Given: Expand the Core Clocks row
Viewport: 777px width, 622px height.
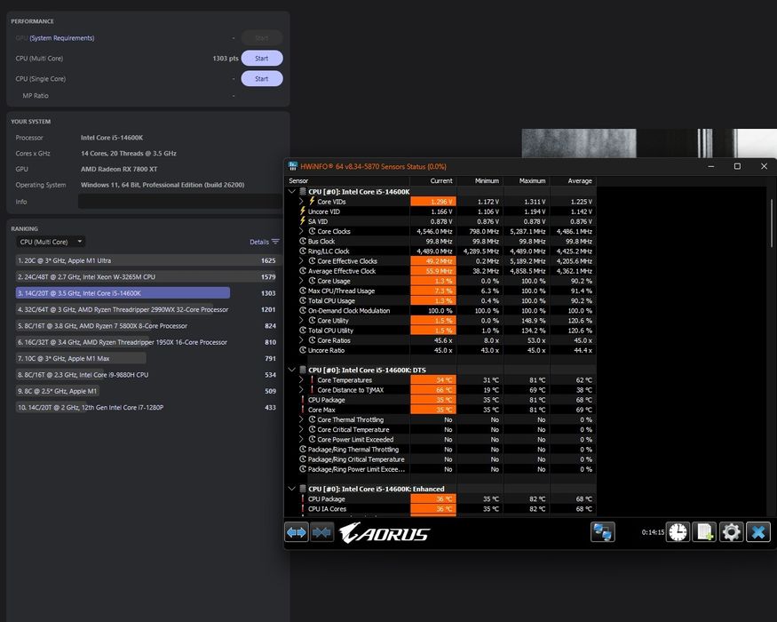Looking at the screenshot, I should coord(301,231).
